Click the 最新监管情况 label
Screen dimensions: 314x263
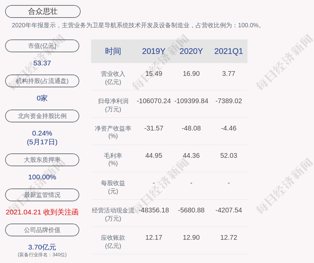[x=42, y=195]
